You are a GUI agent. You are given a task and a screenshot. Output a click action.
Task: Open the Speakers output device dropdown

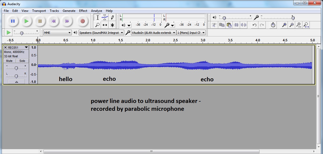click(101, 33)
